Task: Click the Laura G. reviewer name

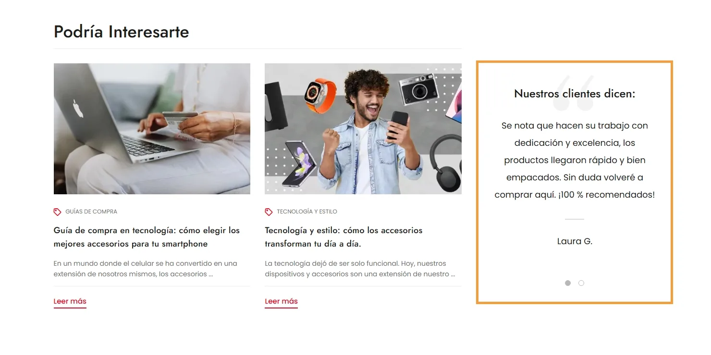Action: pyautogui.click(x=575, y=241)
